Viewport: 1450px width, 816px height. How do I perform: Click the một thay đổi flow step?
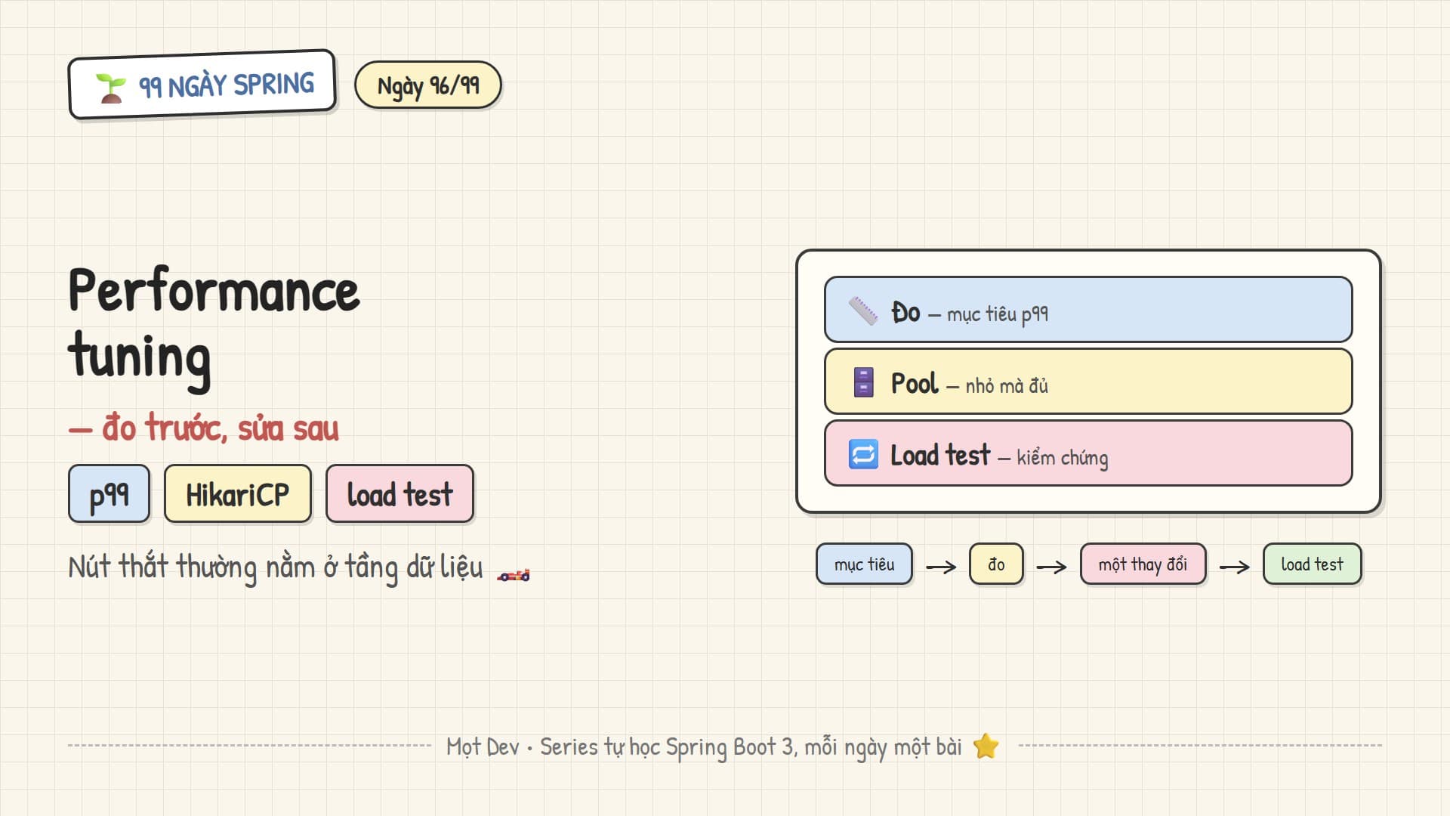pyautogui.click(x=1143, y=564)
